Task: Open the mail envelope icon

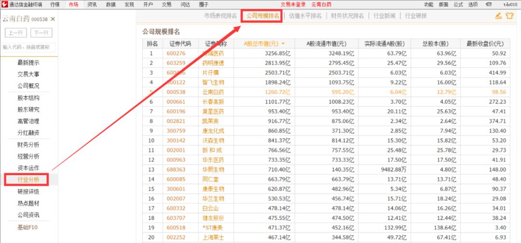Action: tap(488, 4)
